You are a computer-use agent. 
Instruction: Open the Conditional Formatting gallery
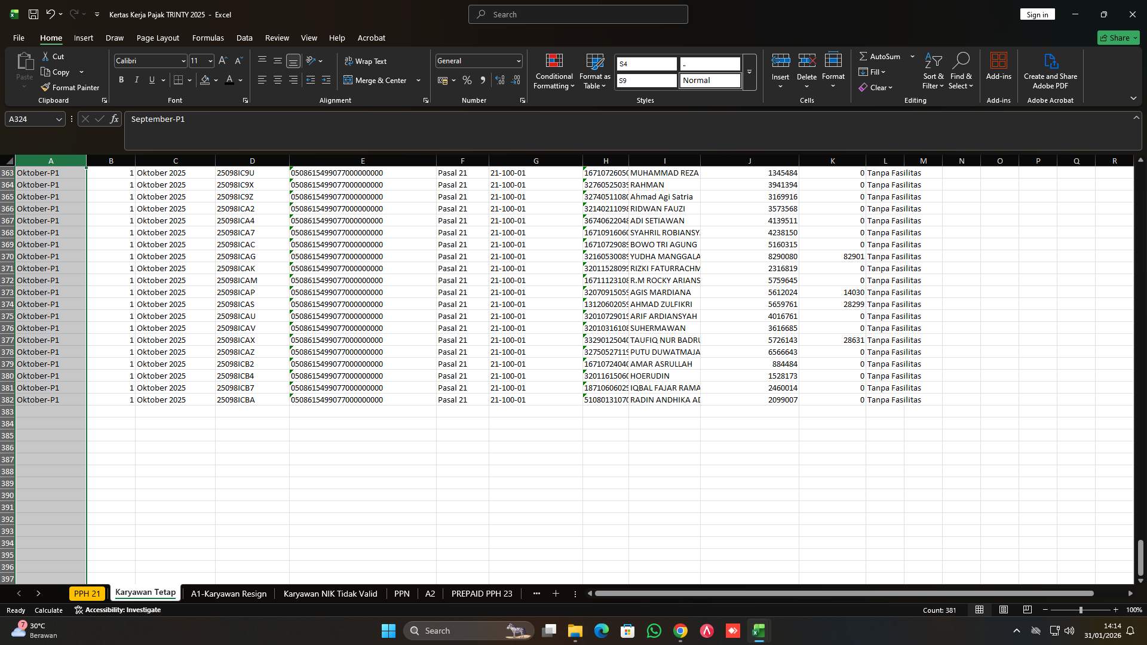[x=554, y=72]
